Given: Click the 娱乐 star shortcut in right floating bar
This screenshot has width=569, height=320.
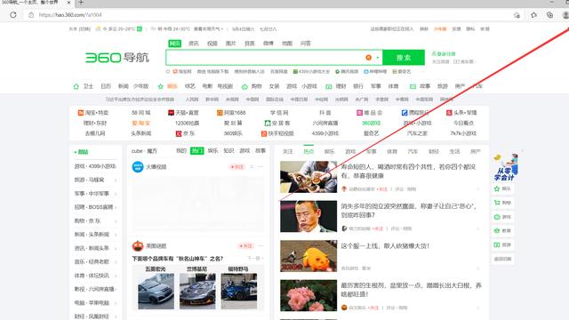Looking at the screenshot, I should [502, 188].
